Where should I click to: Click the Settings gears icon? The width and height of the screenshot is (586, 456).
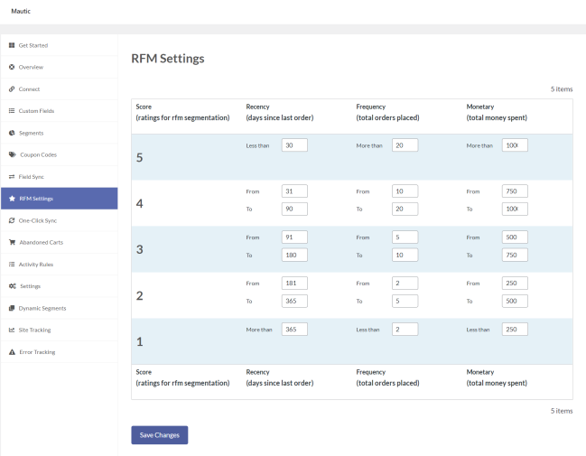(12, 286)
